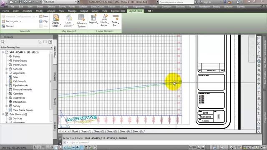Collapse the VFG - ROAD 1 drawing node
This screenshot has height=150, width=267.
[x=3, y=52]
